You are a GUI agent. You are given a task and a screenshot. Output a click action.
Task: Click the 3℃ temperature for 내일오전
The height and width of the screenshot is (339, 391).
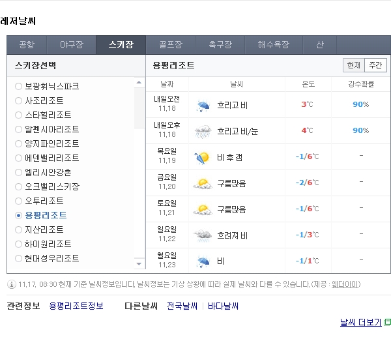click(x=307, y=104)
